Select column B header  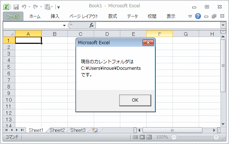(x=55, y=34)
